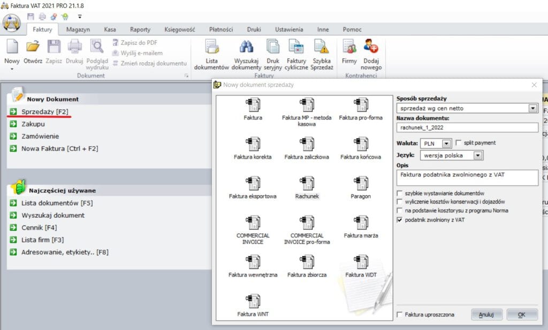Confirm the dialog with OK

(522, 315)
